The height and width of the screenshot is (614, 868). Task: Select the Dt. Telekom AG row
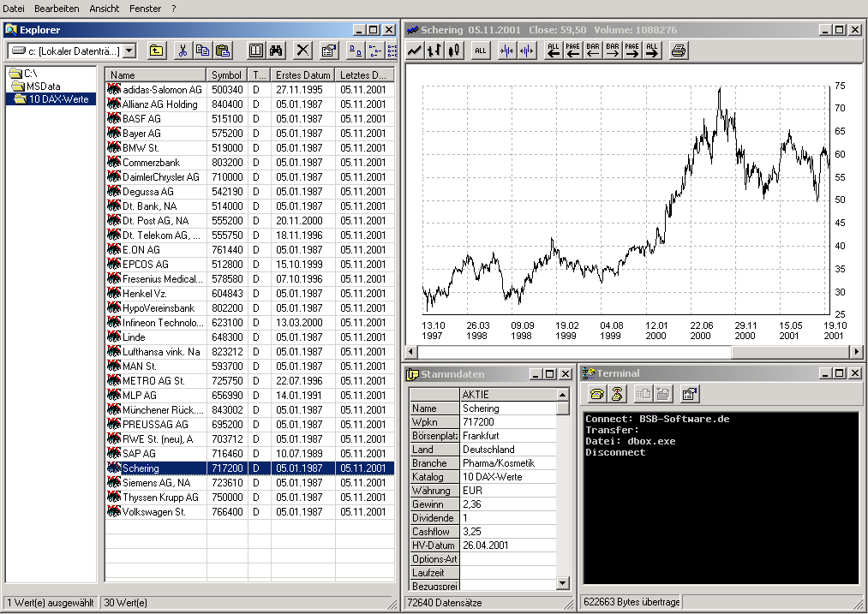pyautogui.click(x=250, y=235)
